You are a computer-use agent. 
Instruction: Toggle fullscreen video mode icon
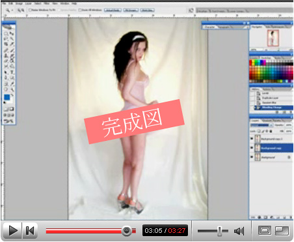(265, 230)
